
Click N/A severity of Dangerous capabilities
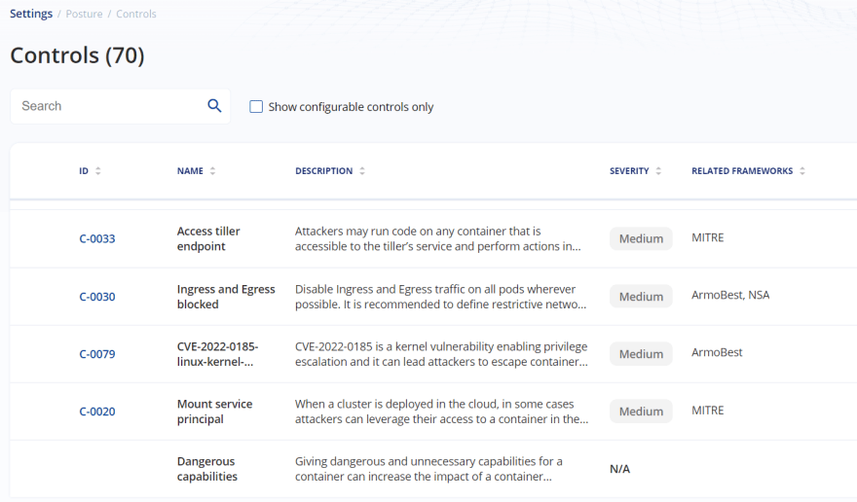tap(619, 469)
